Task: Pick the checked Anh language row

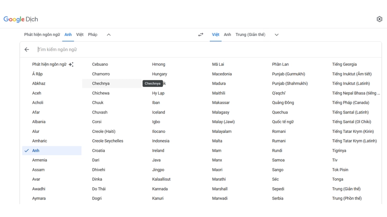Action: coord(52,150)
